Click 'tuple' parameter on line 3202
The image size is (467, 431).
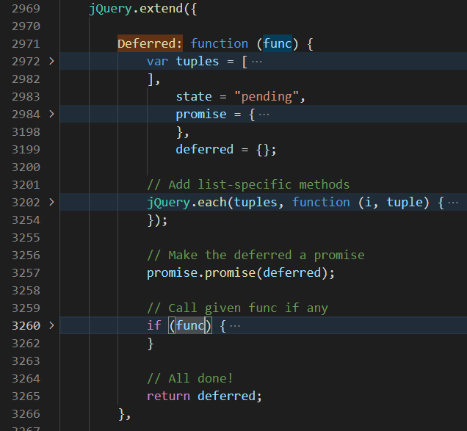[x=405, y=203]
